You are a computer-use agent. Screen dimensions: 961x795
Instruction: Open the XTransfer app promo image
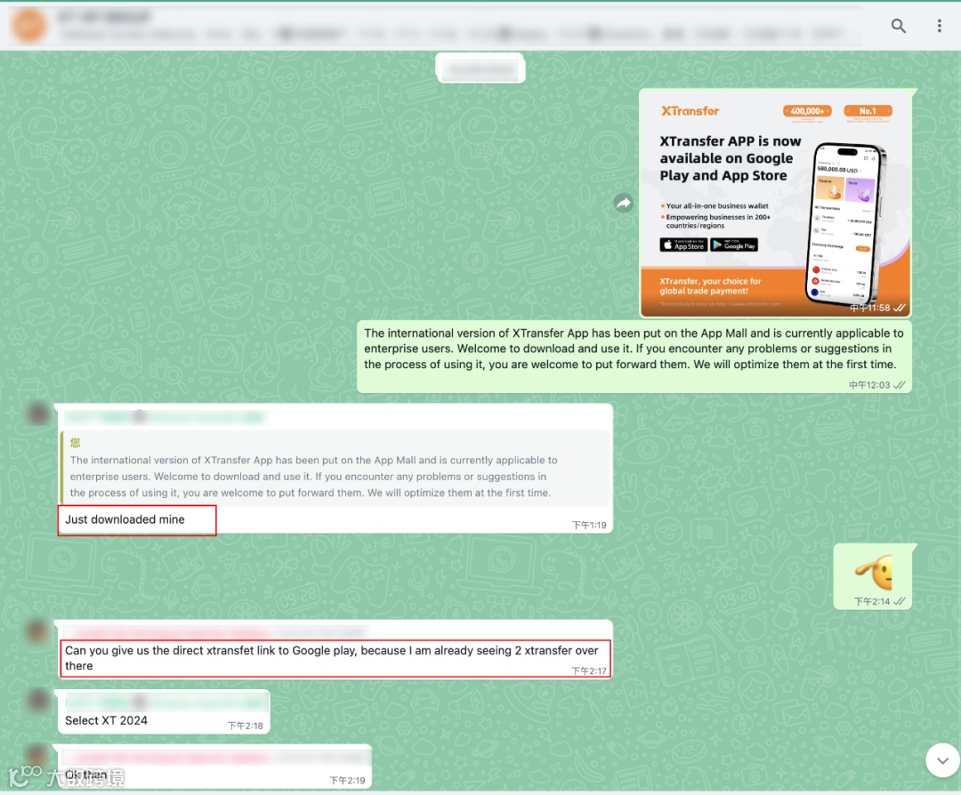775,204
